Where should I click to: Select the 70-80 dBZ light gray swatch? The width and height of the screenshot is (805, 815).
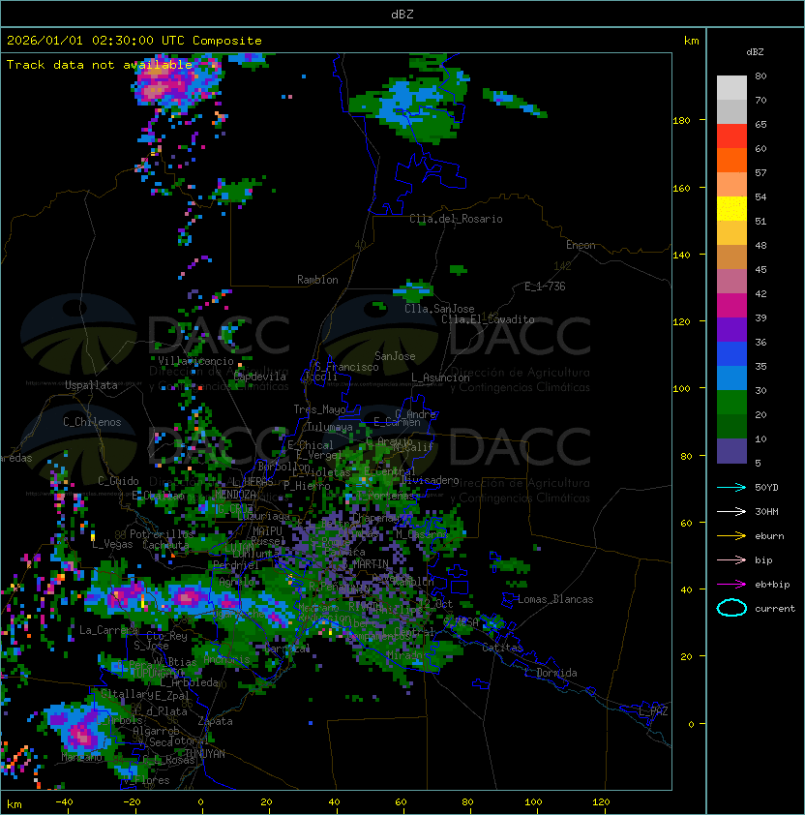(731, 88)
